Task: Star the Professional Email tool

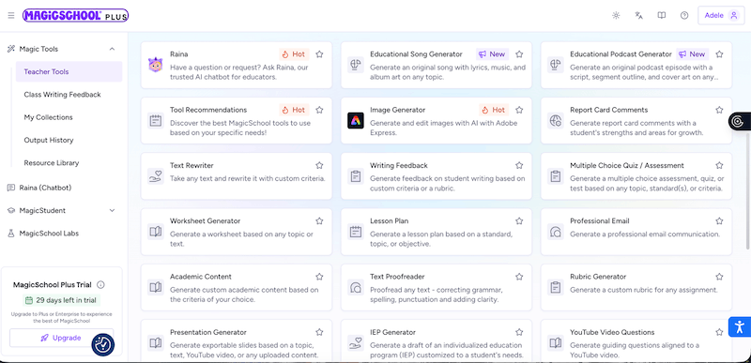Action: (x=719, y=220)
